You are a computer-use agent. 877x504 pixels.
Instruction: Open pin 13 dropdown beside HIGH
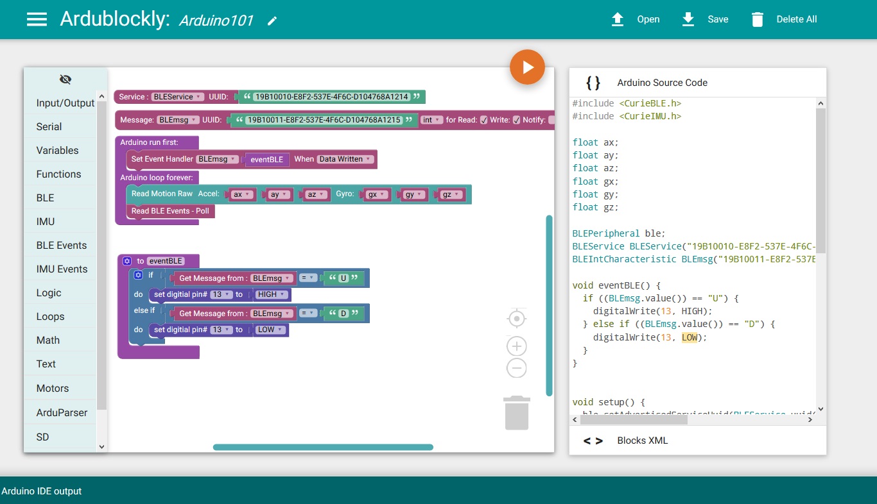[221, 294]
